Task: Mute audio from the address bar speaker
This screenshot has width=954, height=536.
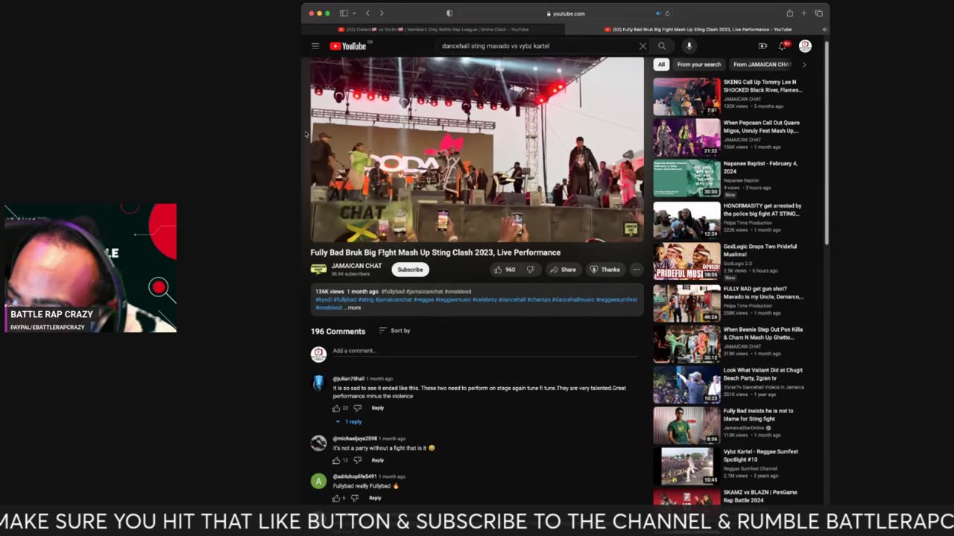Action: coord(658,13)
